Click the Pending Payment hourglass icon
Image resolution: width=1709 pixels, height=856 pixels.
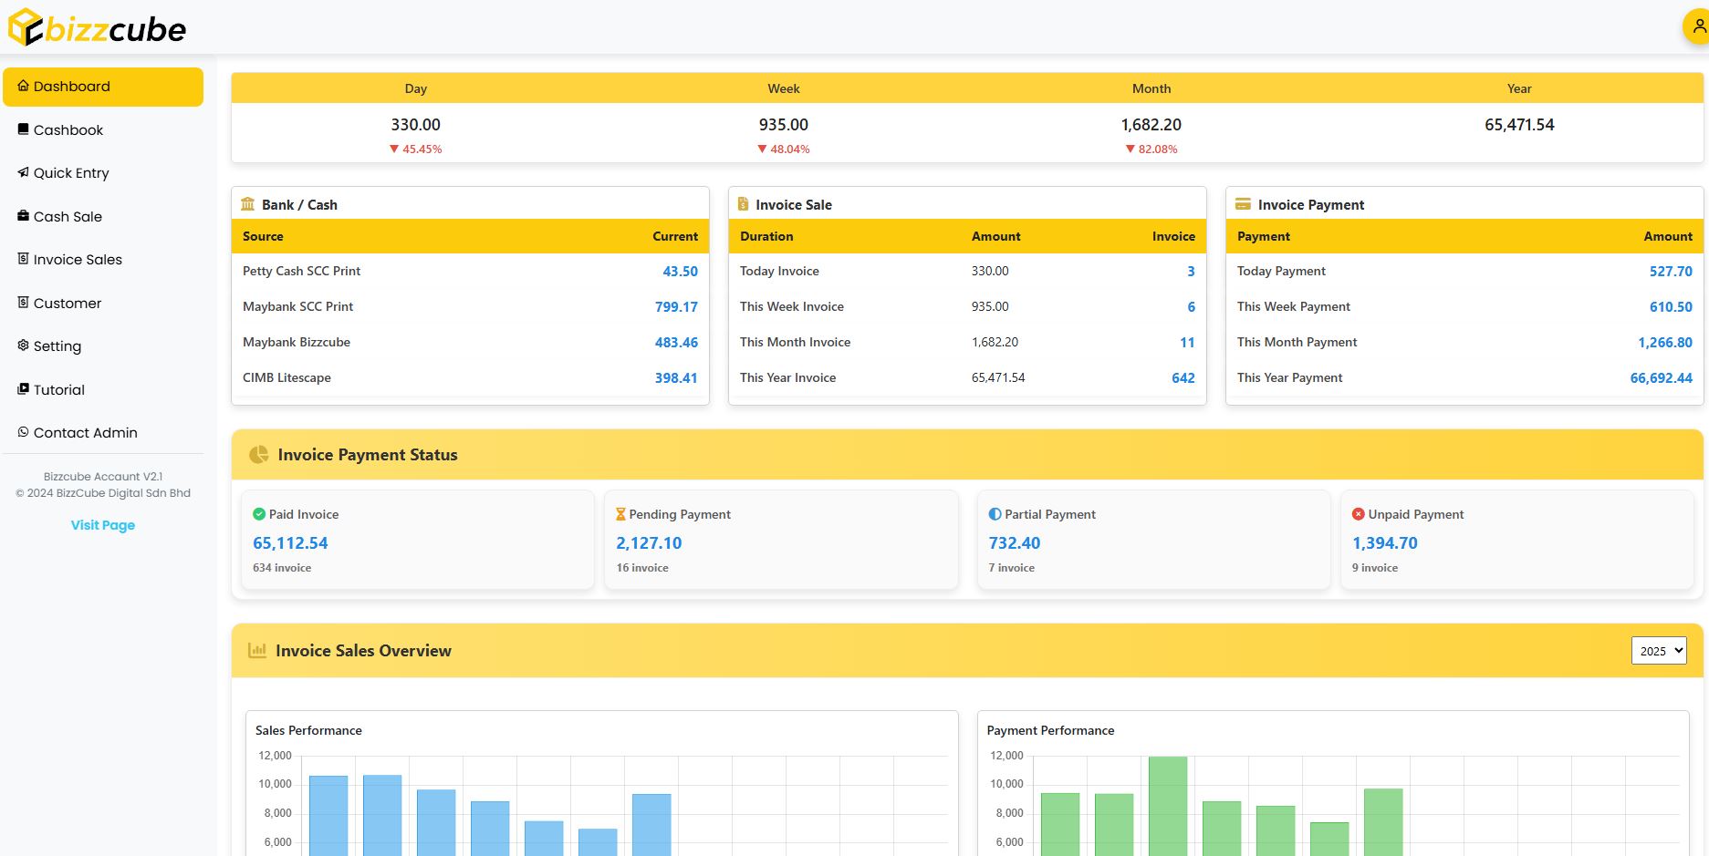pos(620,514)
